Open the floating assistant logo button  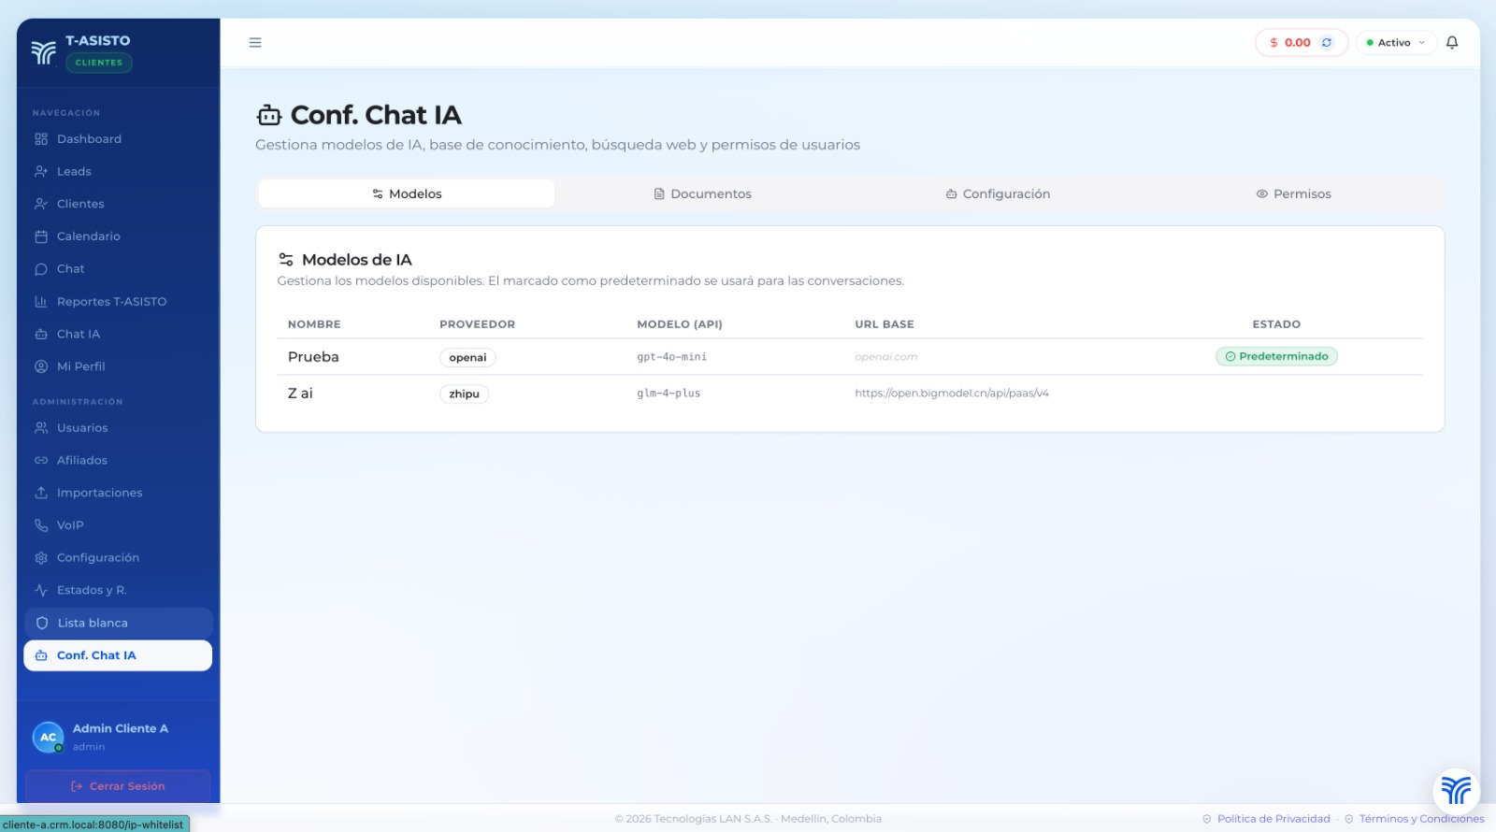[1456, 790]
